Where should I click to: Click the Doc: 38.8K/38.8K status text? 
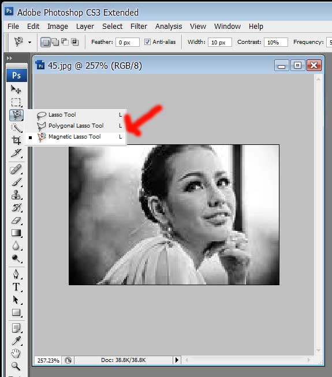point(124,360)
